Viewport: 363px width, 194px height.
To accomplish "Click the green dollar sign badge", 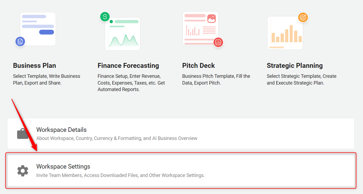I will (x=105, y=17).
